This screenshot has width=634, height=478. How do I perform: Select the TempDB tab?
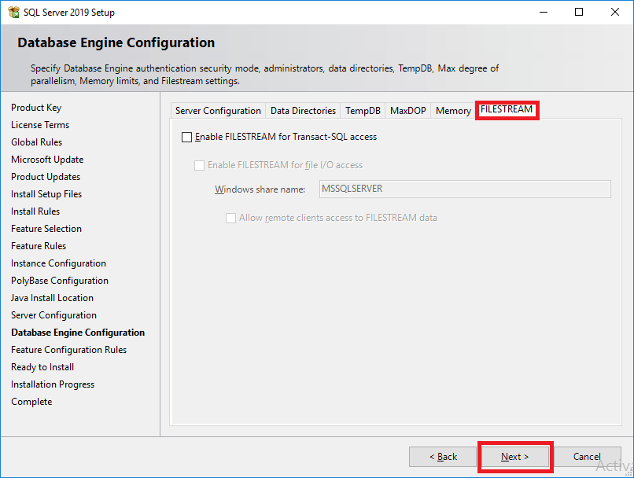coord(363,110)
